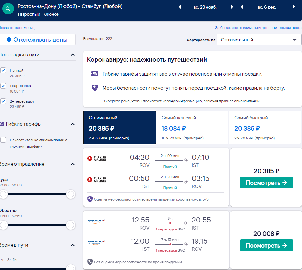
Task: Collapse the Пересадки в пути section
Action: (73, 55)
